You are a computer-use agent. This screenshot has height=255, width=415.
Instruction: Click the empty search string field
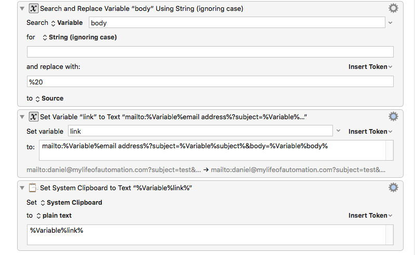pos(210,52)
